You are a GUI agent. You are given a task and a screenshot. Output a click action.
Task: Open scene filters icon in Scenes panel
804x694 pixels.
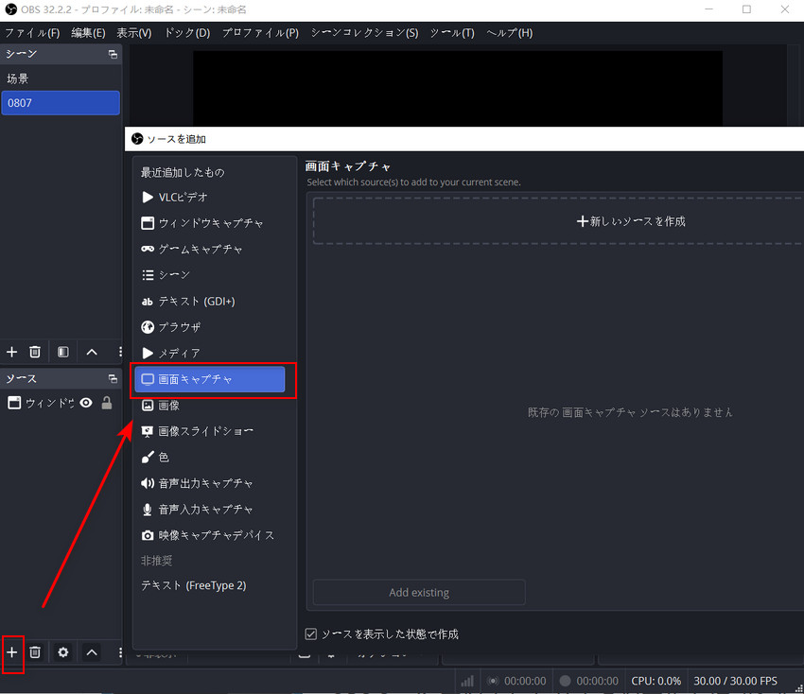point(63,352)
